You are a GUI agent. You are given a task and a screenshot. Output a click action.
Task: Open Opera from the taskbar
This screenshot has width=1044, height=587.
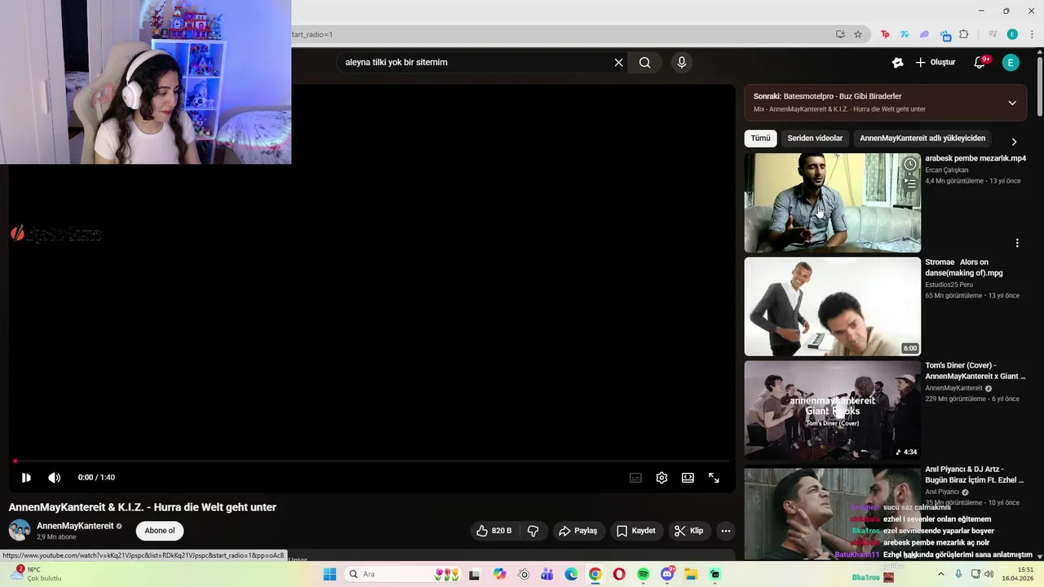(x=619, y=575)
